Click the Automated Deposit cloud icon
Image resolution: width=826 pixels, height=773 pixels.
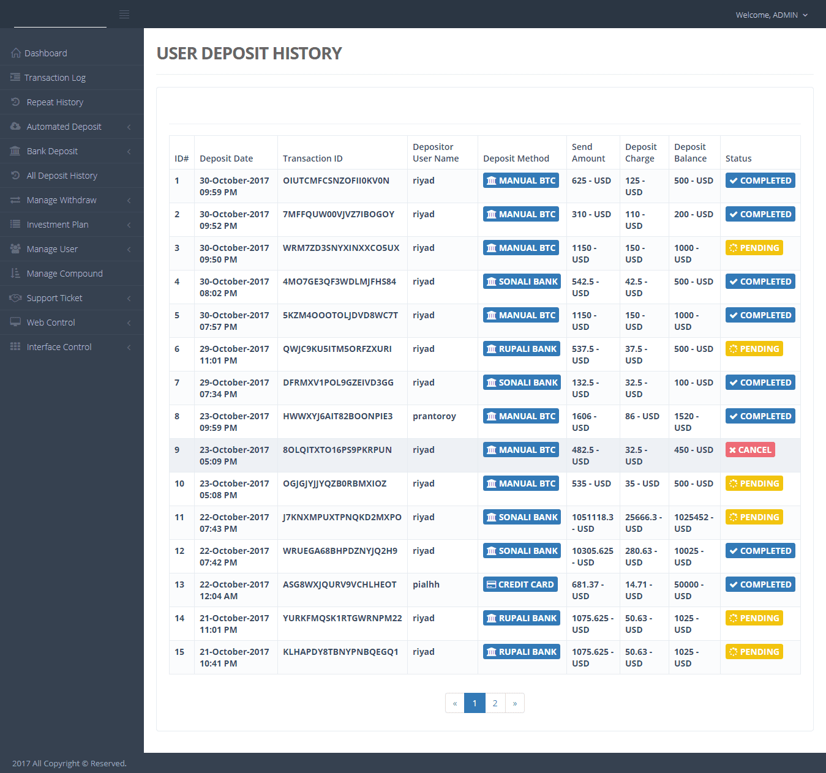tap(16, 127)
